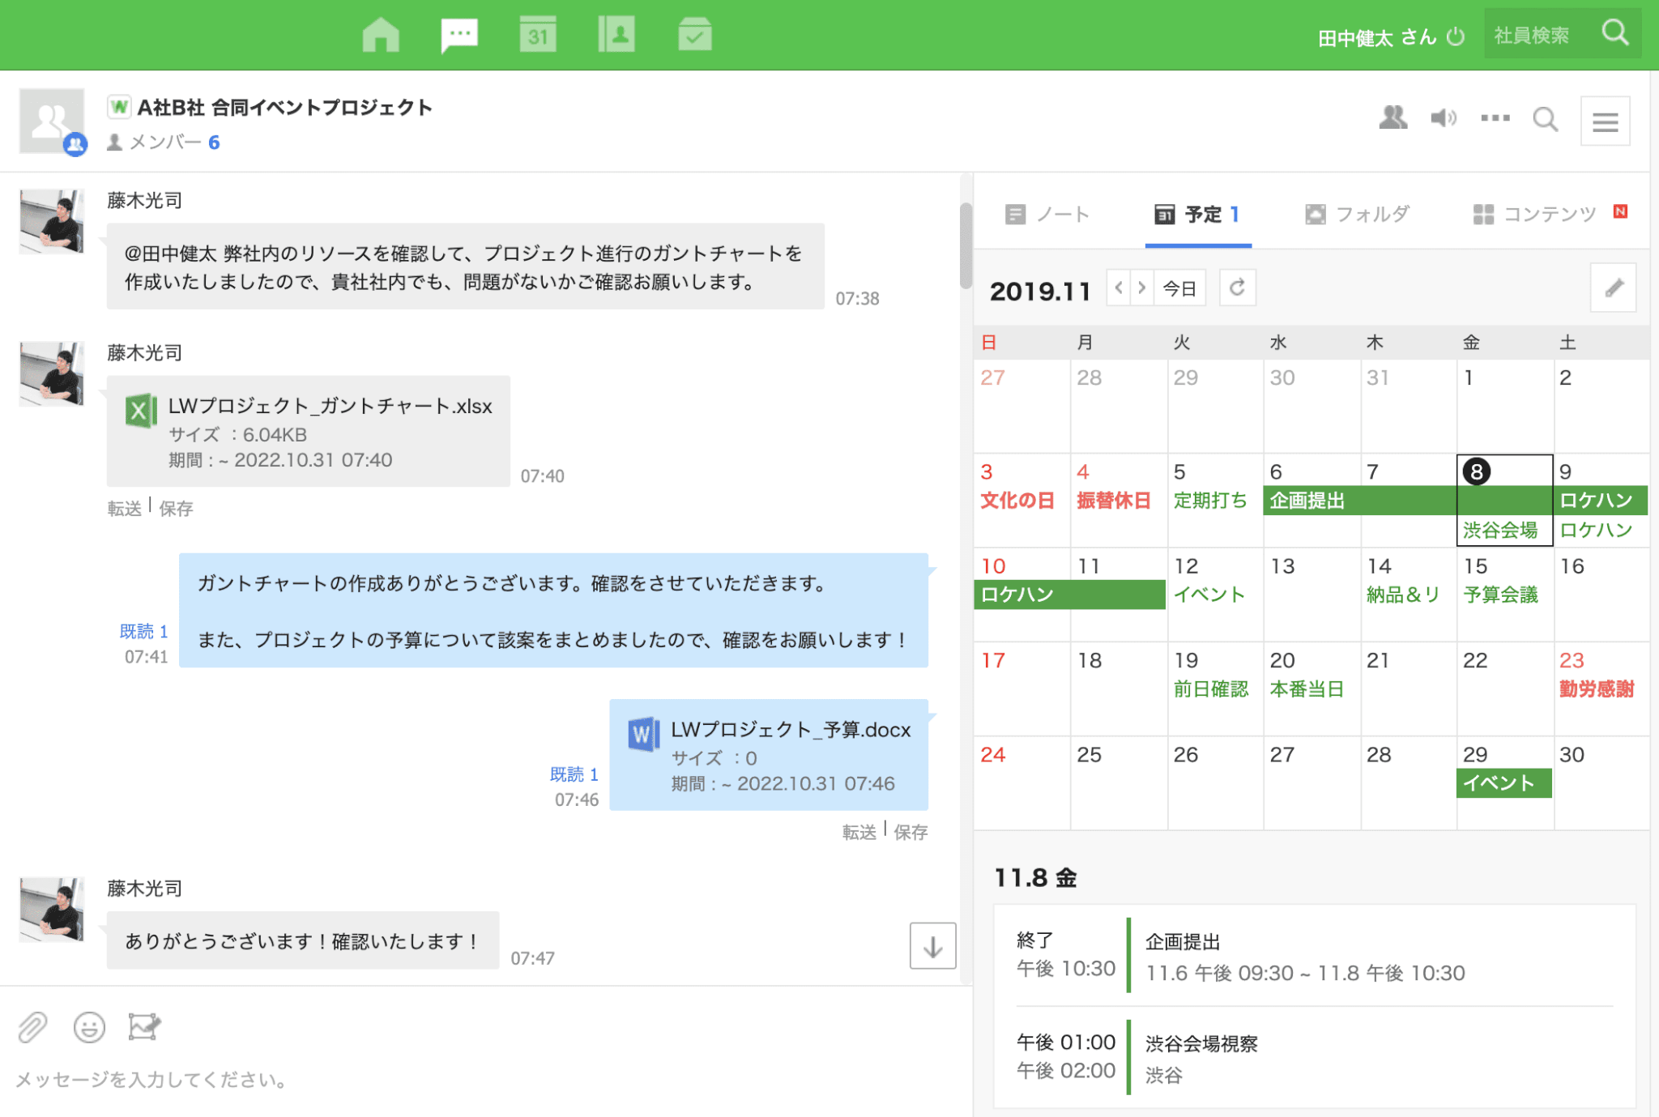Screen dimensions: 1659x1117
Task: Click the 今日 button in calendar
Action: 1179,288
